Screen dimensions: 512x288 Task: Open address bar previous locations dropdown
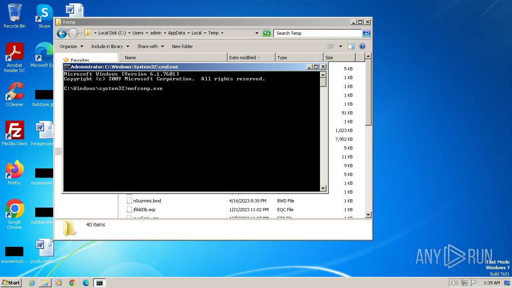pyautogui.click(x=257, y=33)
